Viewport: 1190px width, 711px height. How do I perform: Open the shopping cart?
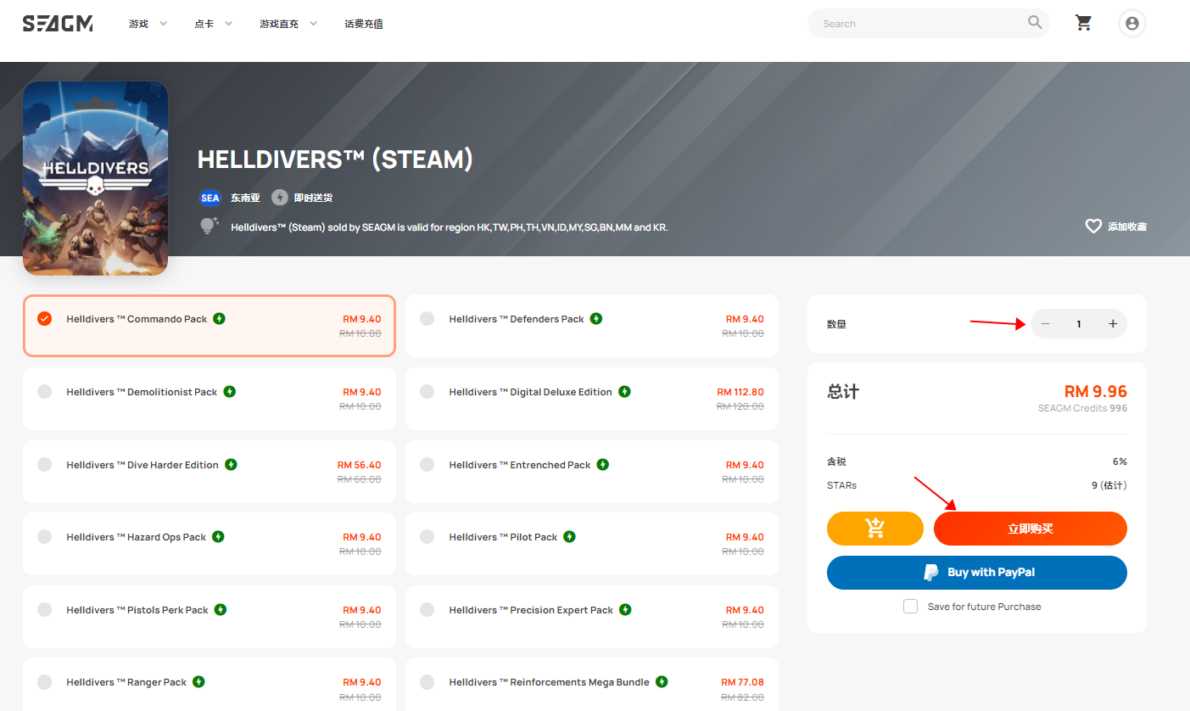tap(1084, 23)
